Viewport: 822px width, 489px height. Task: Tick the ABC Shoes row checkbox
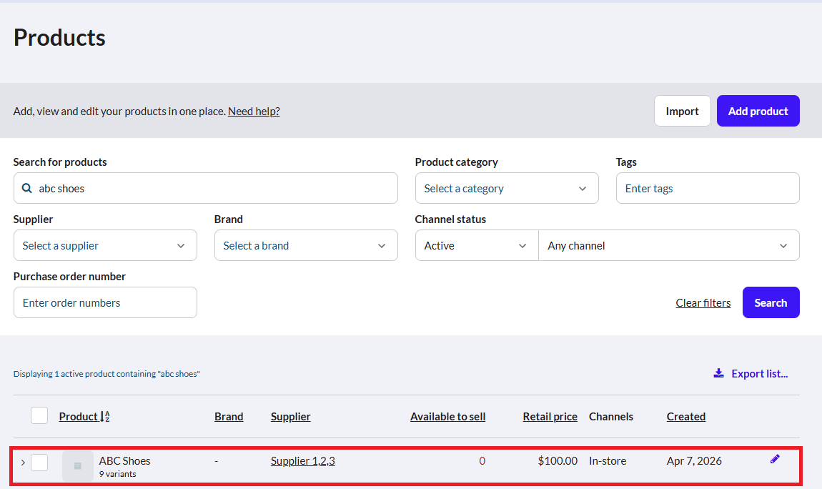[39, 463]
